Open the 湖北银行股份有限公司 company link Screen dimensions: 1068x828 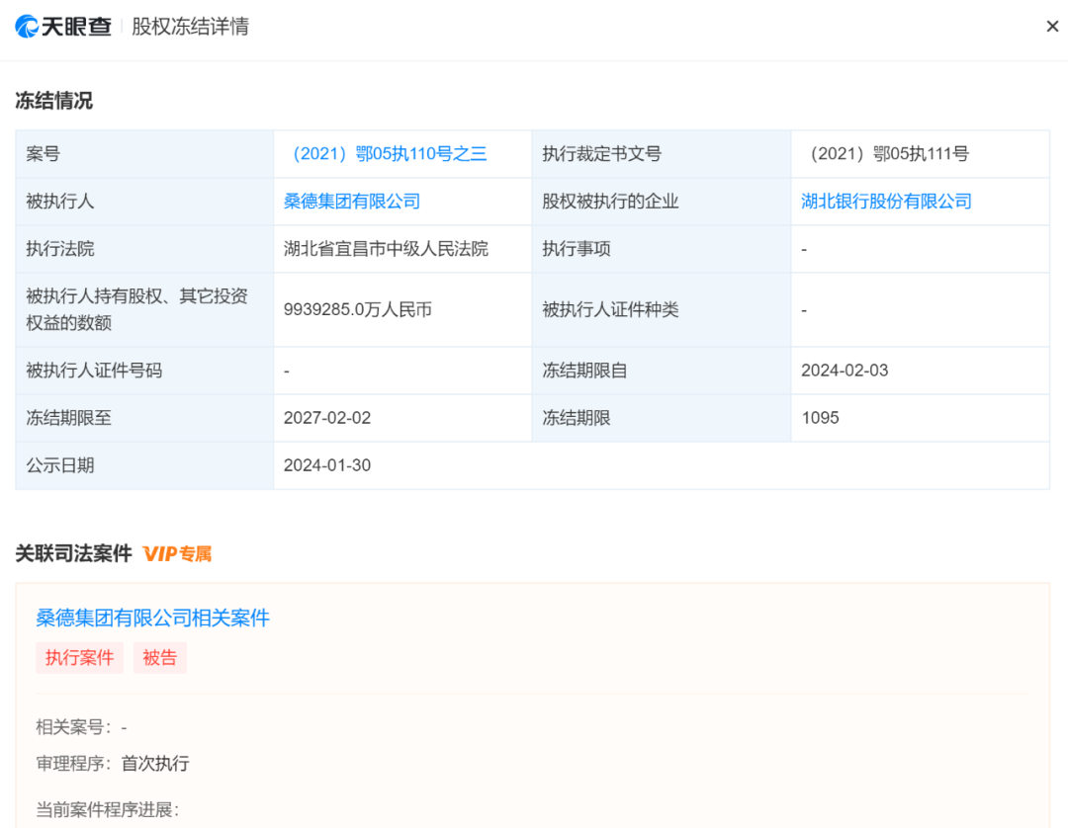[x=886, y=202]
